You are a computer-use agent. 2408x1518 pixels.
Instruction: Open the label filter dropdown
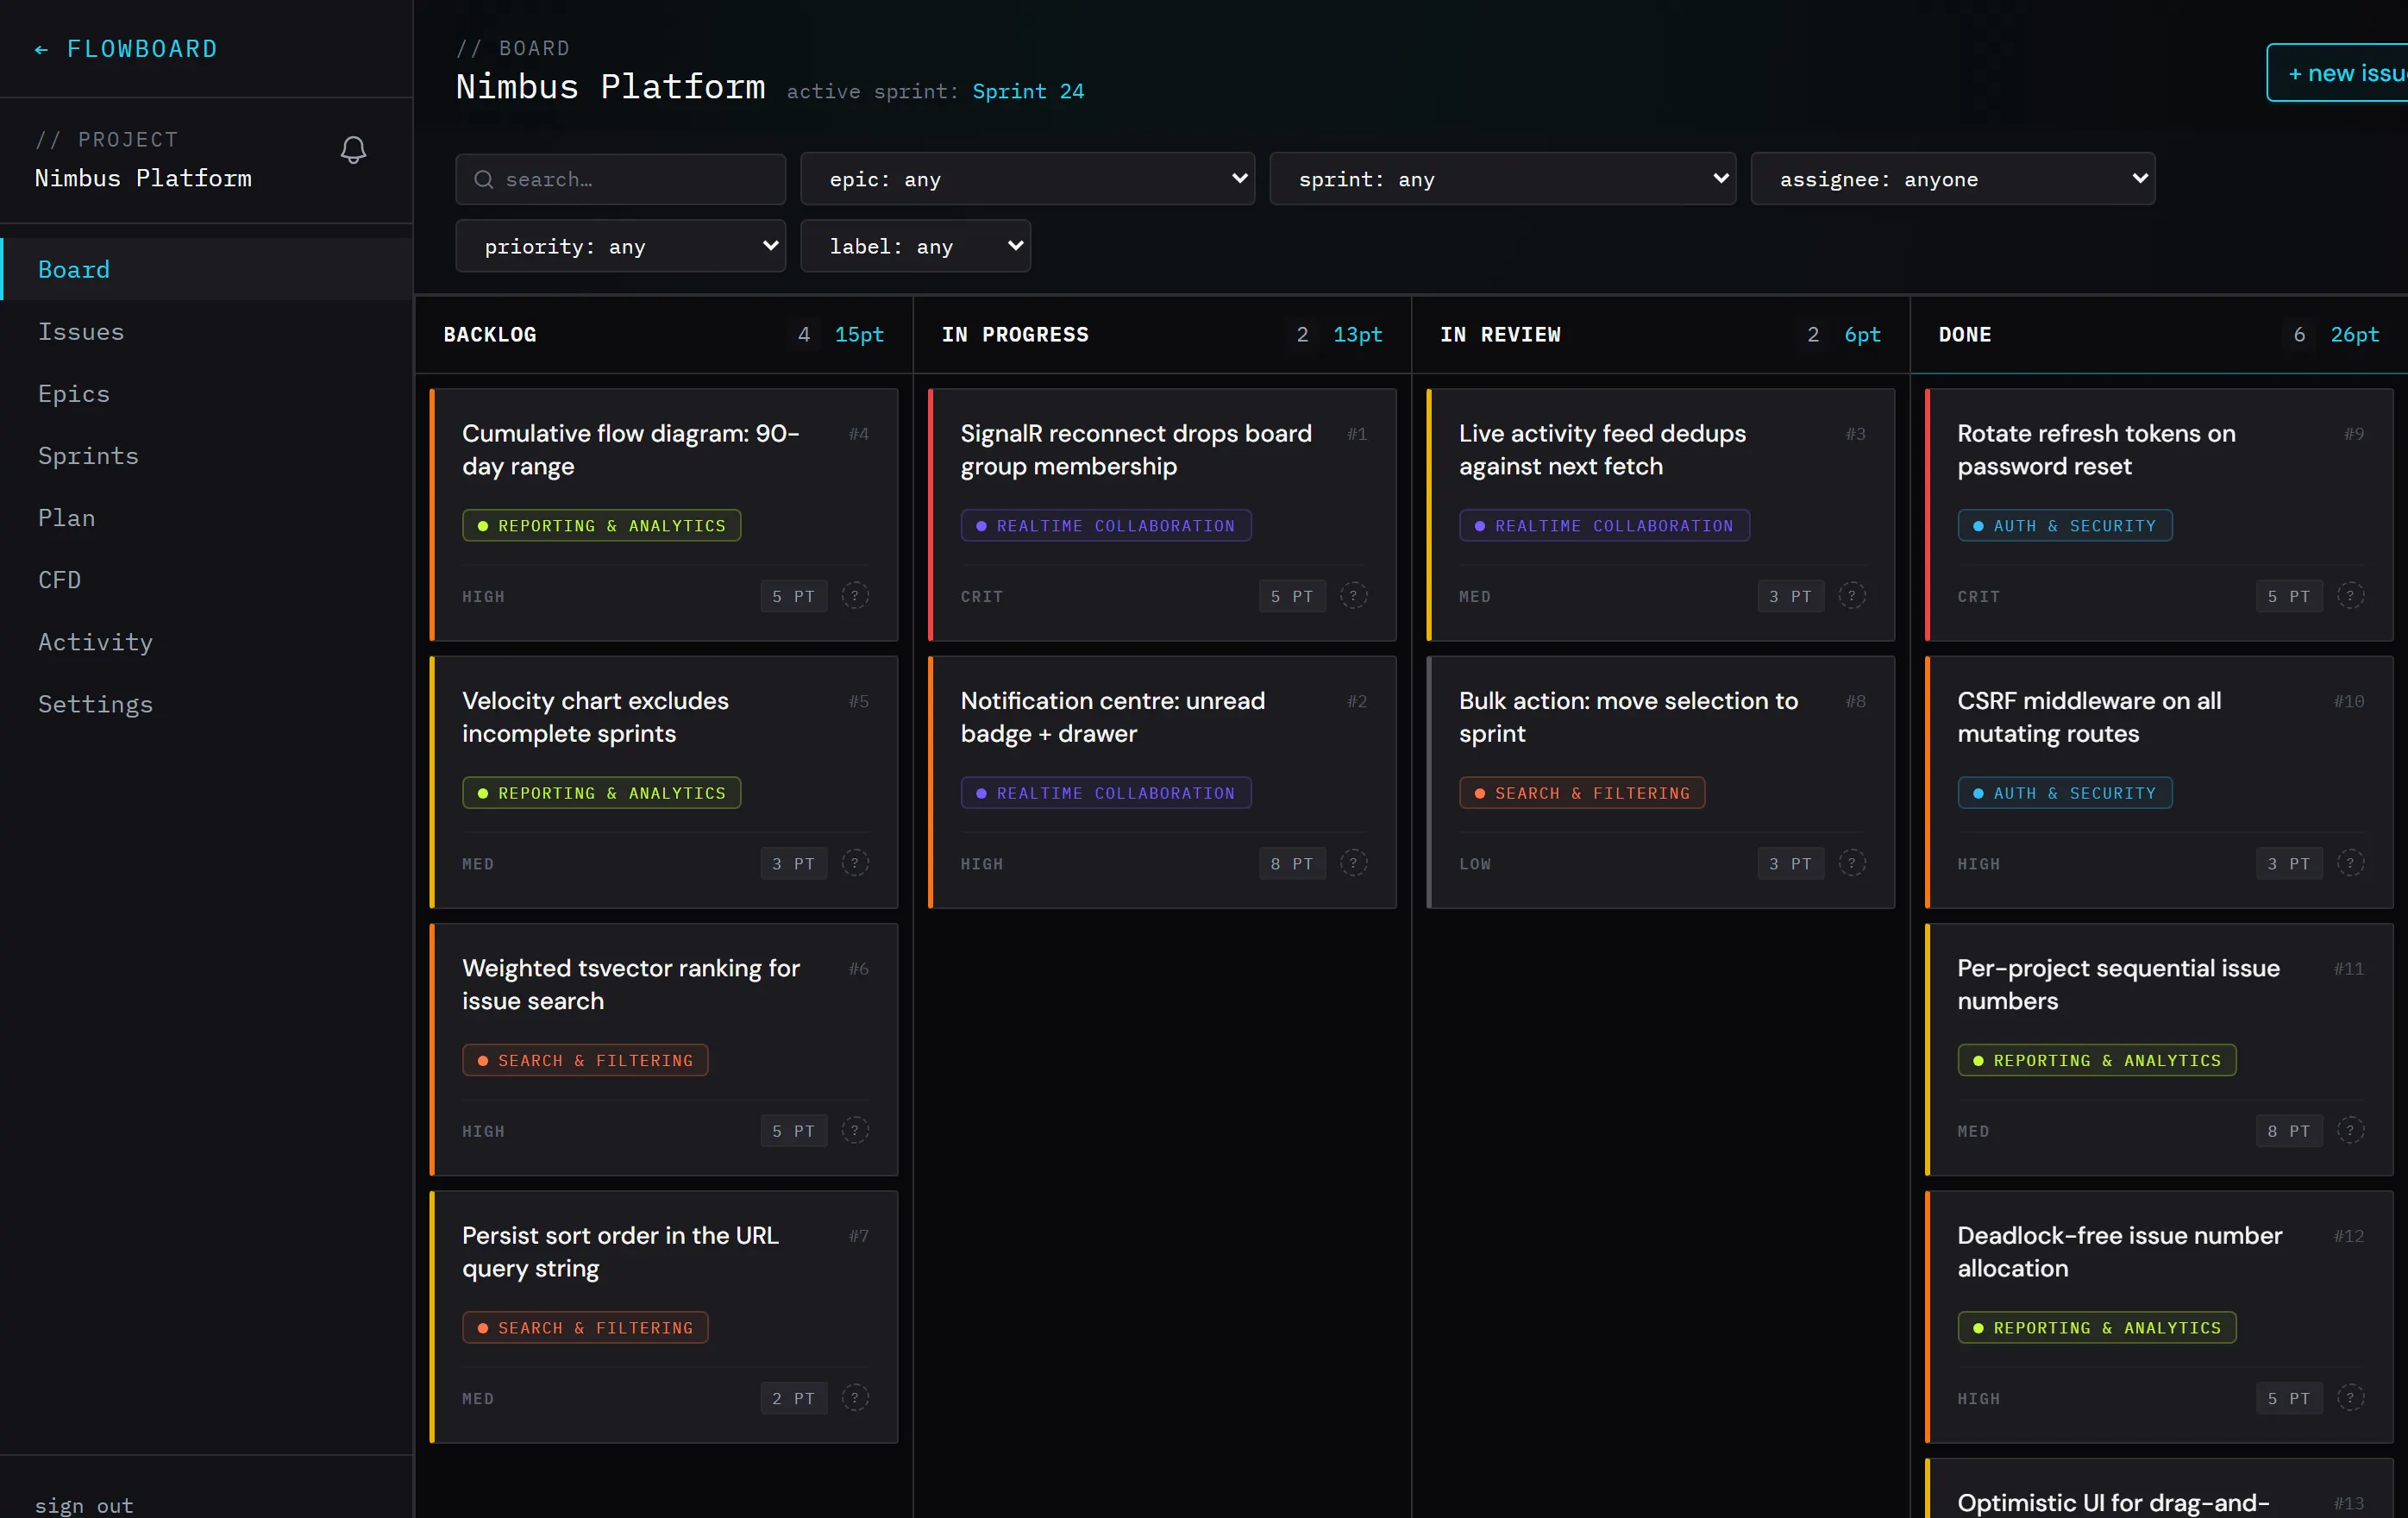point(915,246)
